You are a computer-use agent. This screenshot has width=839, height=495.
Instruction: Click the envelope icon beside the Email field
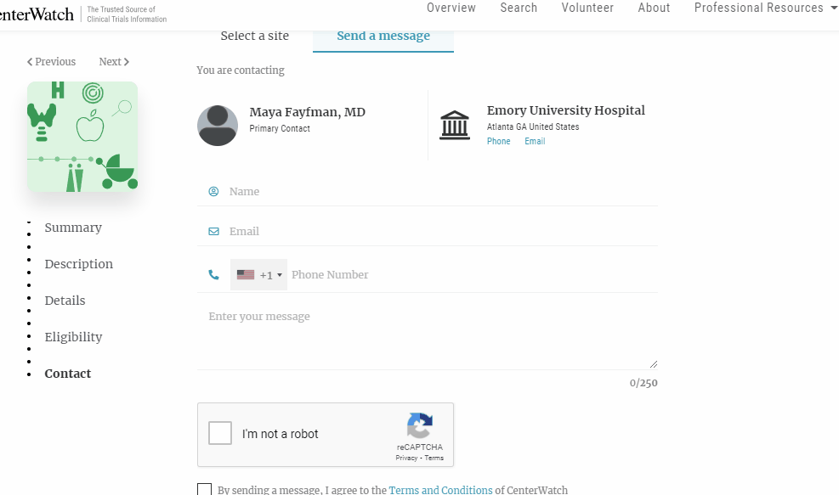[213, 231]
